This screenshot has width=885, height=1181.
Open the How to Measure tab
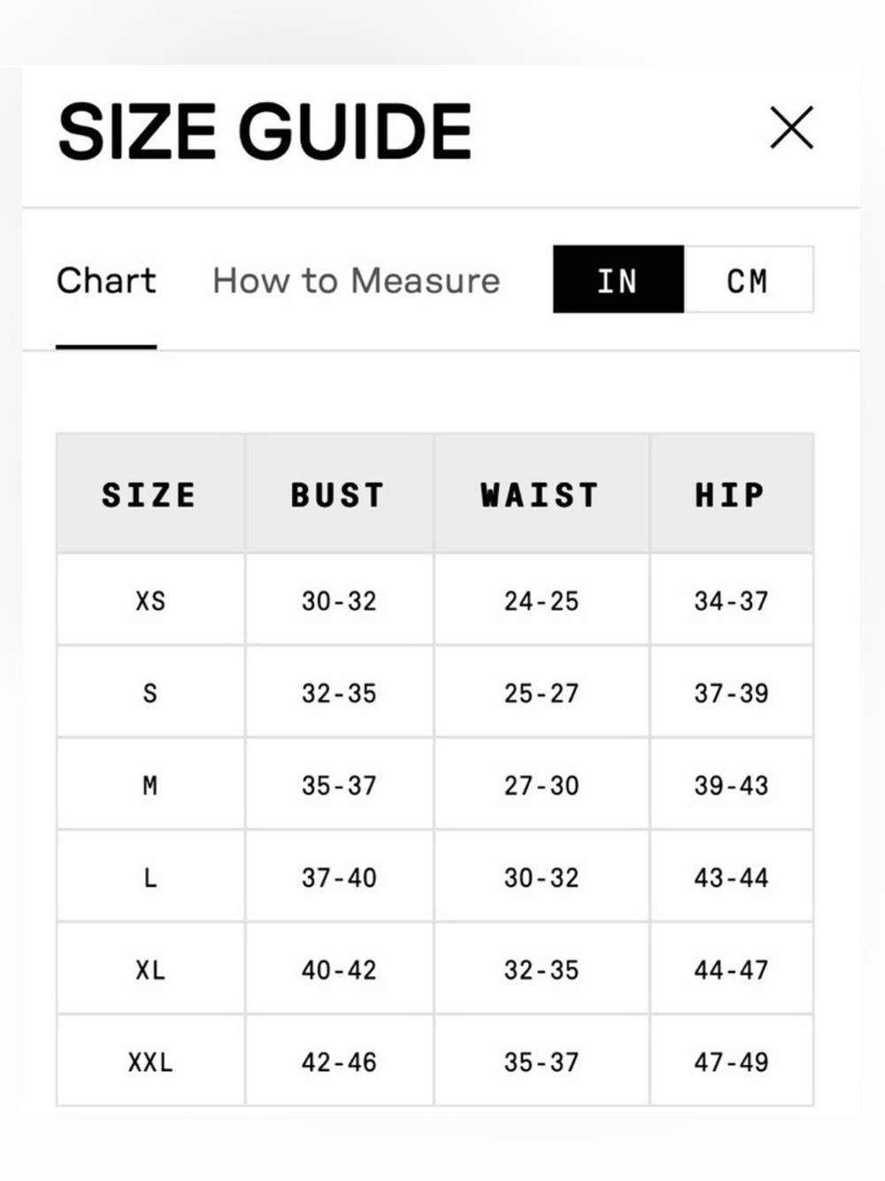click(x=356, y=281)
